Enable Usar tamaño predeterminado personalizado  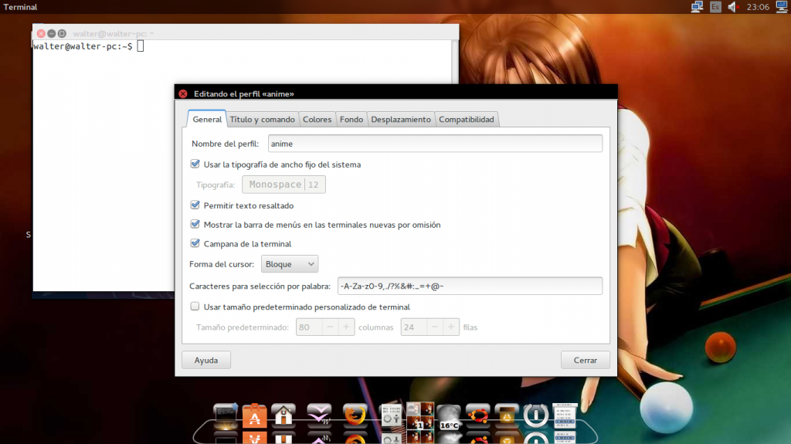pos(195,307)
